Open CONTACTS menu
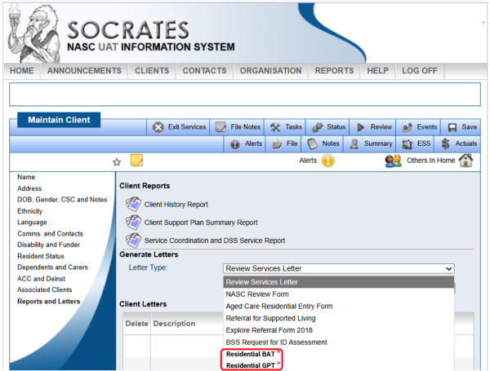490x371 pixels. (204, 71)
